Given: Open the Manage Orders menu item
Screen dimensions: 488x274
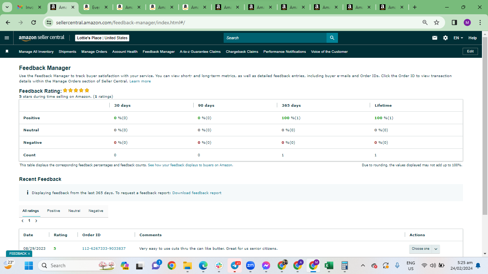Looking at the screenshot, I should pos(94,52).
